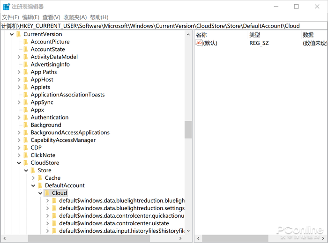
Task: Click values pane scroll left arrow
Action: coord(198,238)
